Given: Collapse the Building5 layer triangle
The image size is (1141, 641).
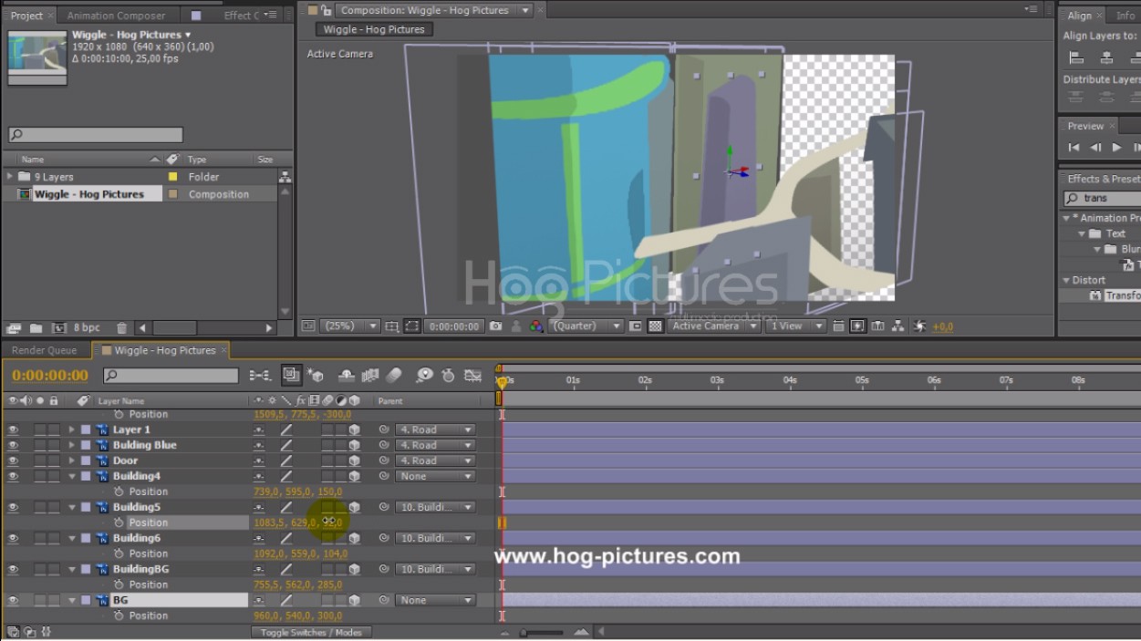Looking at the screenshot, I should [72, 507].
